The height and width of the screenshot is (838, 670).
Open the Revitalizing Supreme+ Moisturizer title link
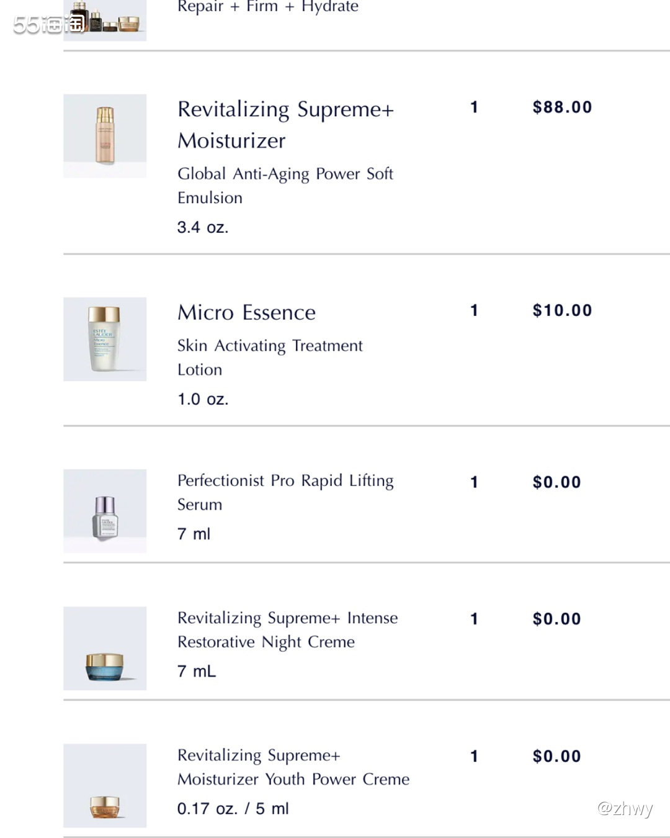pyautogui.click(x=286, y=125)
